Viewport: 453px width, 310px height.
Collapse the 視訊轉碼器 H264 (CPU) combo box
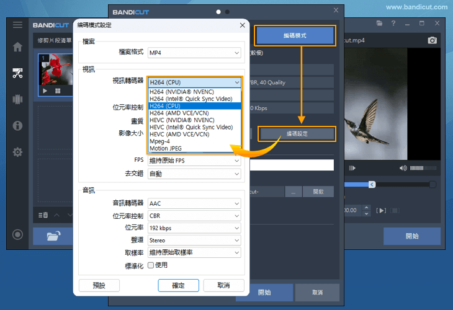pyautogui.click(x=194, y=82)
